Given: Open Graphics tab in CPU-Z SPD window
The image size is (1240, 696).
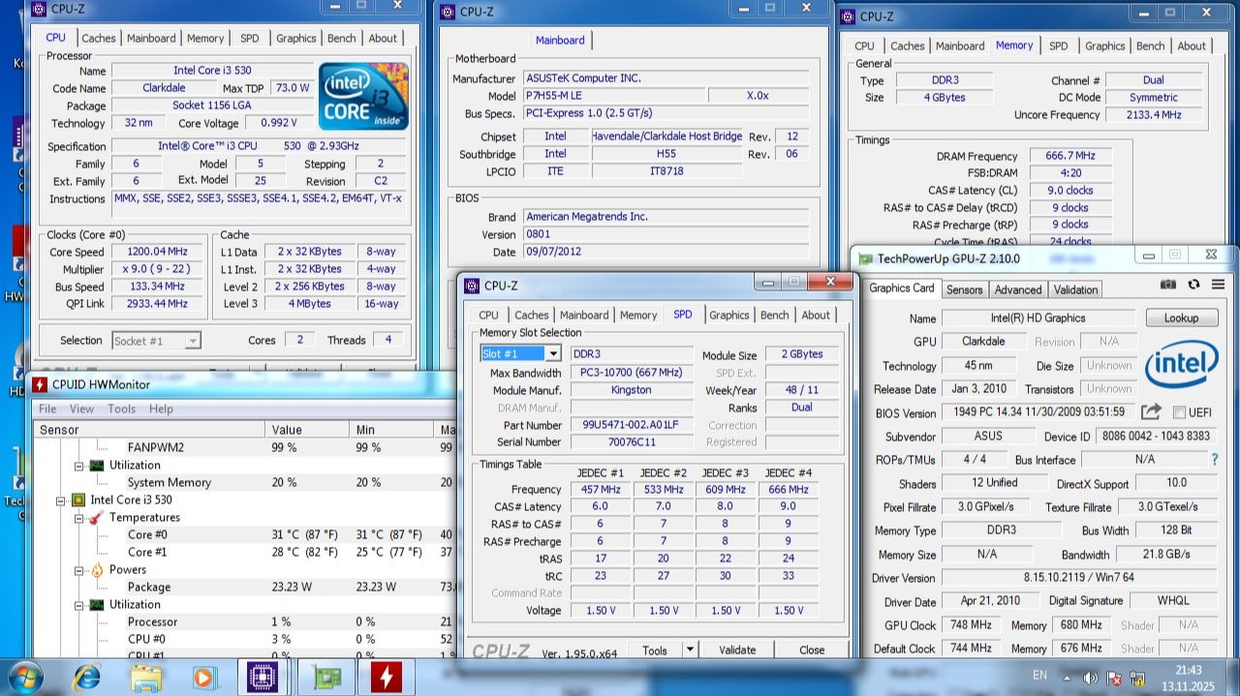Looking at the screenshot, I should click(x=729, y=316).
